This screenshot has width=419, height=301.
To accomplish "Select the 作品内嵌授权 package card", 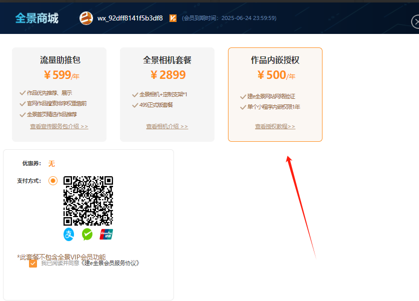I will tap(275, 94).
